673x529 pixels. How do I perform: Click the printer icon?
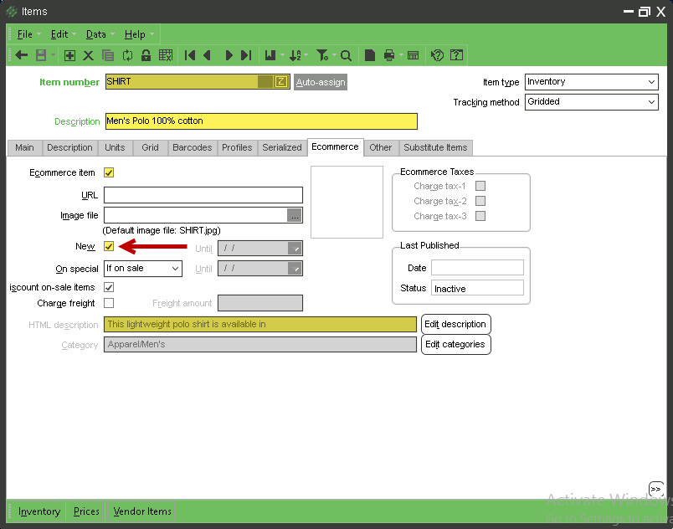tap(389, 55)
